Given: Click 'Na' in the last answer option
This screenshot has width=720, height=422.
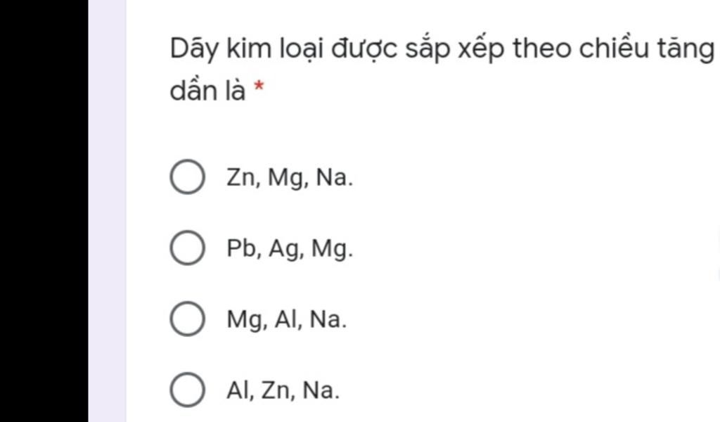Looking at the screenshot, I should [320, 390].
